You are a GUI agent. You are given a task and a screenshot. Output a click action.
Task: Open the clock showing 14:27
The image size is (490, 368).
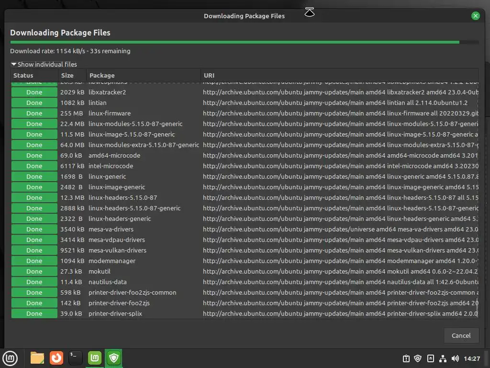(472, 358)
